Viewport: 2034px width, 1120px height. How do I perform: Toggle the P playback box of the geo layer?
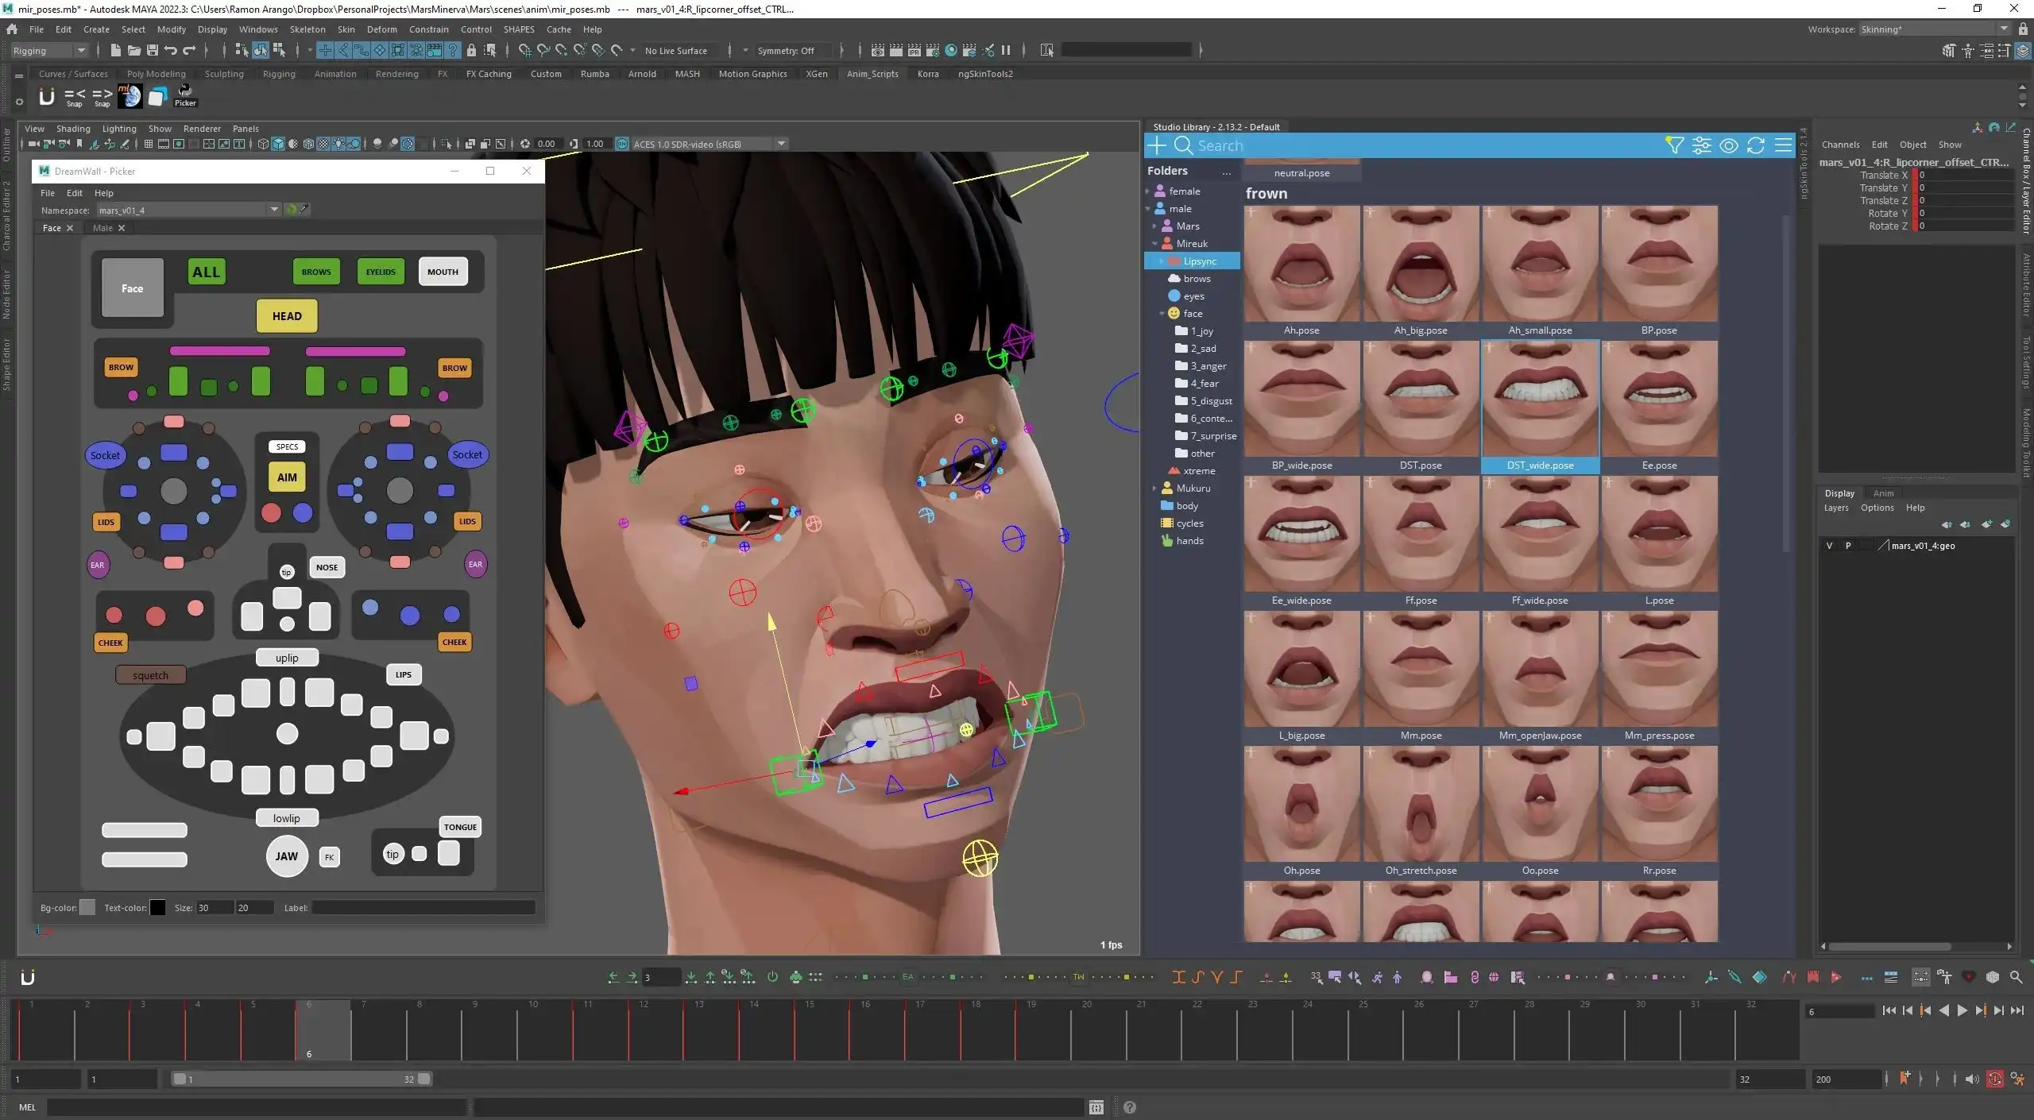tap(1848, 546)
